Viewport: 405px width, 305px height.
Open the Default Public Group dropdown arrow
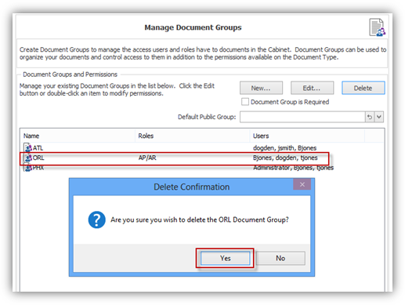pyautogui.click(x=379, y=117)
